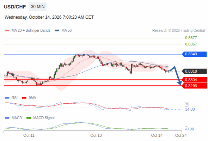Click the 0.8367 resistance level label
Screen dimensions: 208x141
pyautogui.click(x=191, y=44)
